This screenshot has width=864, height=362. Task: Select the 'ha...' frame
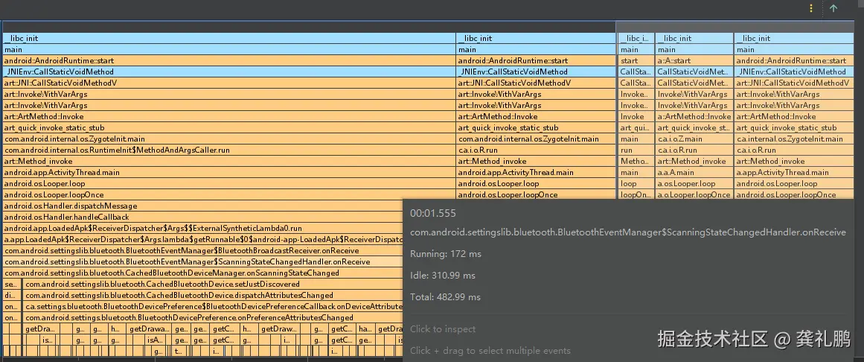coord(365,329)
